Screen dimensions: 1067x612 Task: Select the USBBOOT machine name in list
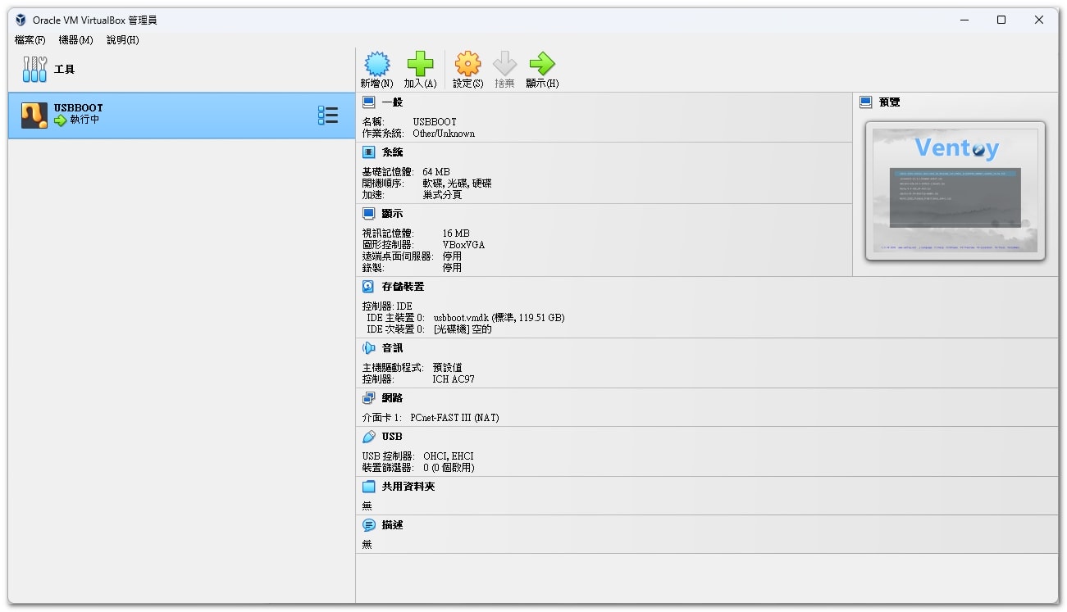click(79, 107)
